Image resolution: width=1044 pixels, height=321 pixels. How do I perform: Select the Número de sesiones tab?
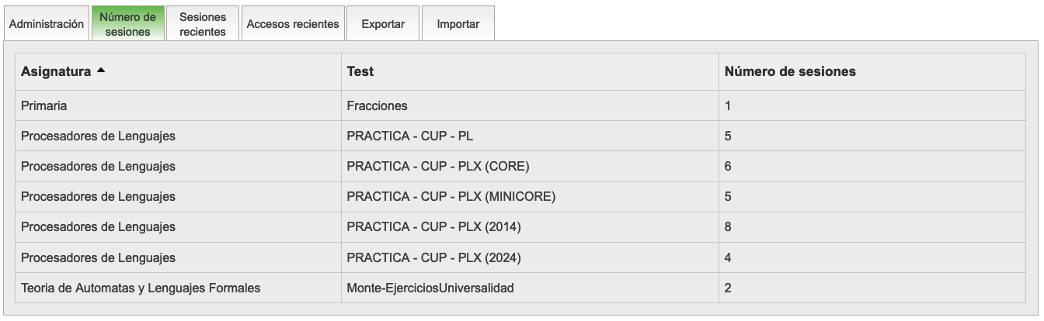coord(128,24)
